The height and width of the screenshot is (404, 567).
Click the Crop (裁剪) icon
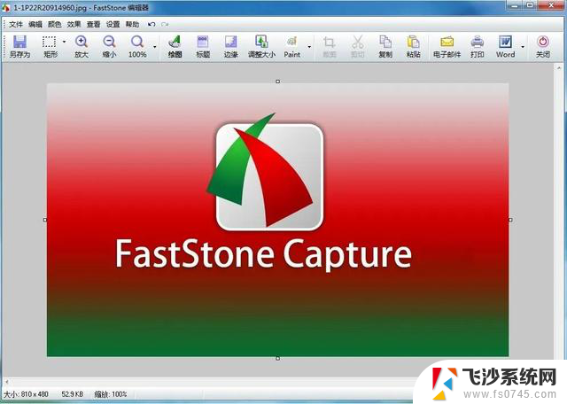tap(329, 46)
